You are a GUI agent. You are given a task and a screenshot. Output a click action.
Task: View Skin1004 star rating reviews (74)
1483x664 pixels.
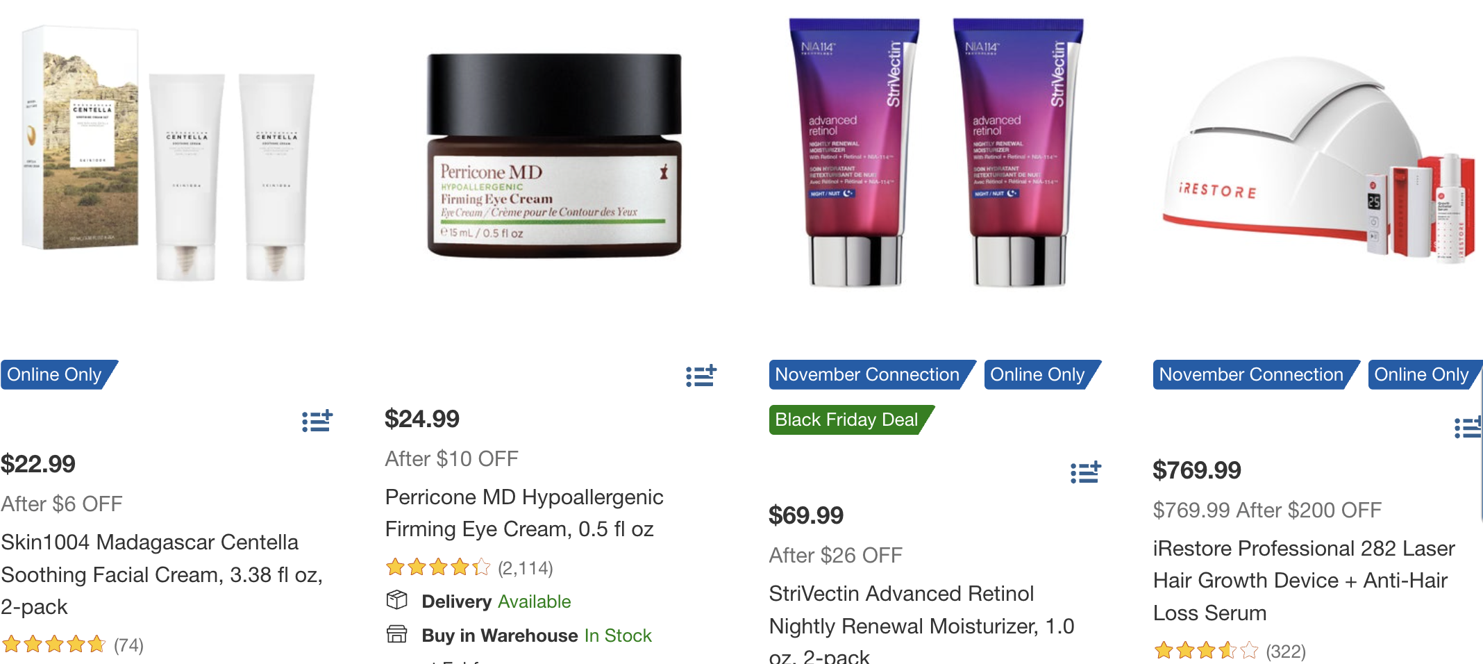72,645
